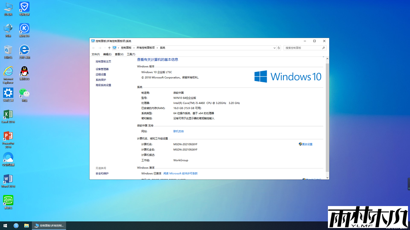The width and height of the screenshot is (410, 230).
Task: Click the 联机支持 website link
Action: pyautogui.click(x=178, y=131)
